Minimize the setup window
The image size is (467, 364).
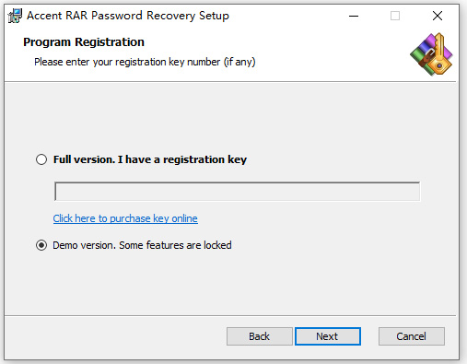pos(354,16)
